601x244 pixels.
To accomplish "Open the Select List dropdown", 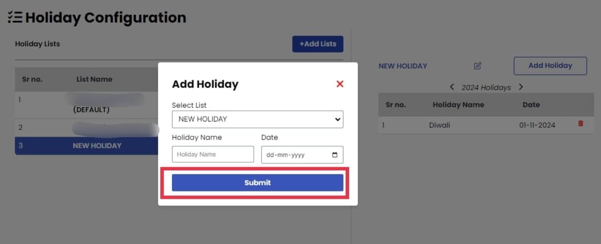I will (257, 120).
